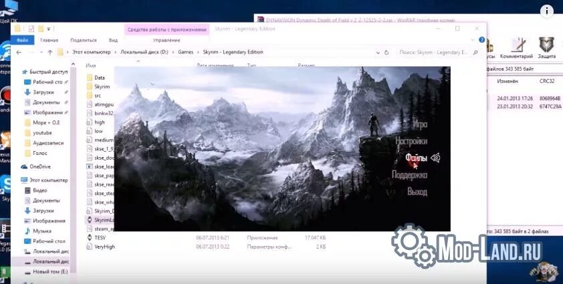Sort files by the Имя column header
The width and height of the screenshot is (563, 284).
tap(91, 65)
